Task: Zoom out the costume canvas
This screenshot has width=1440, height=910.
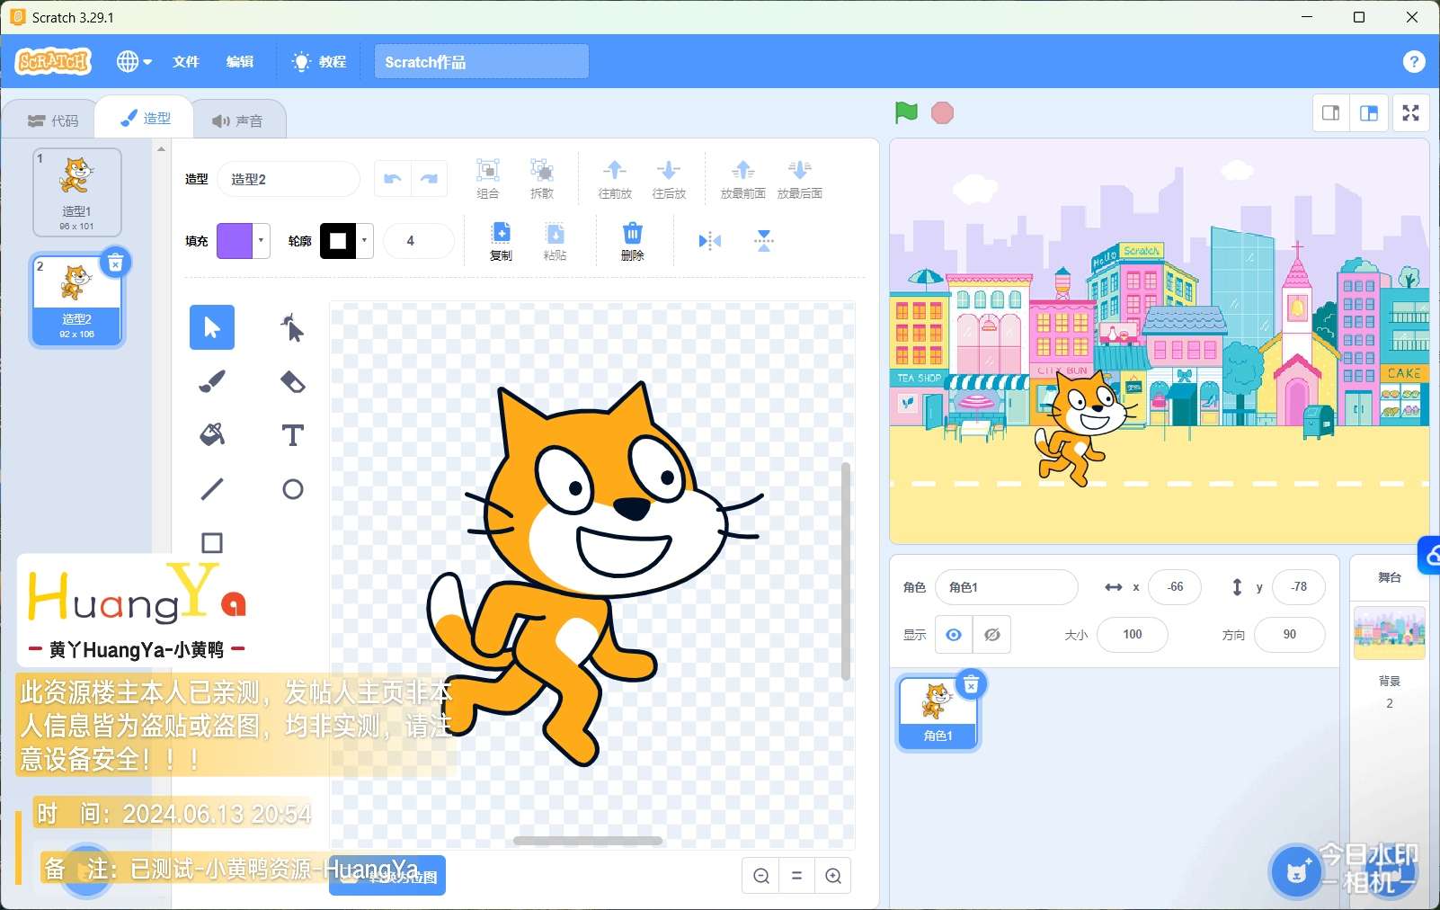Action: click(x=761, y=876)
